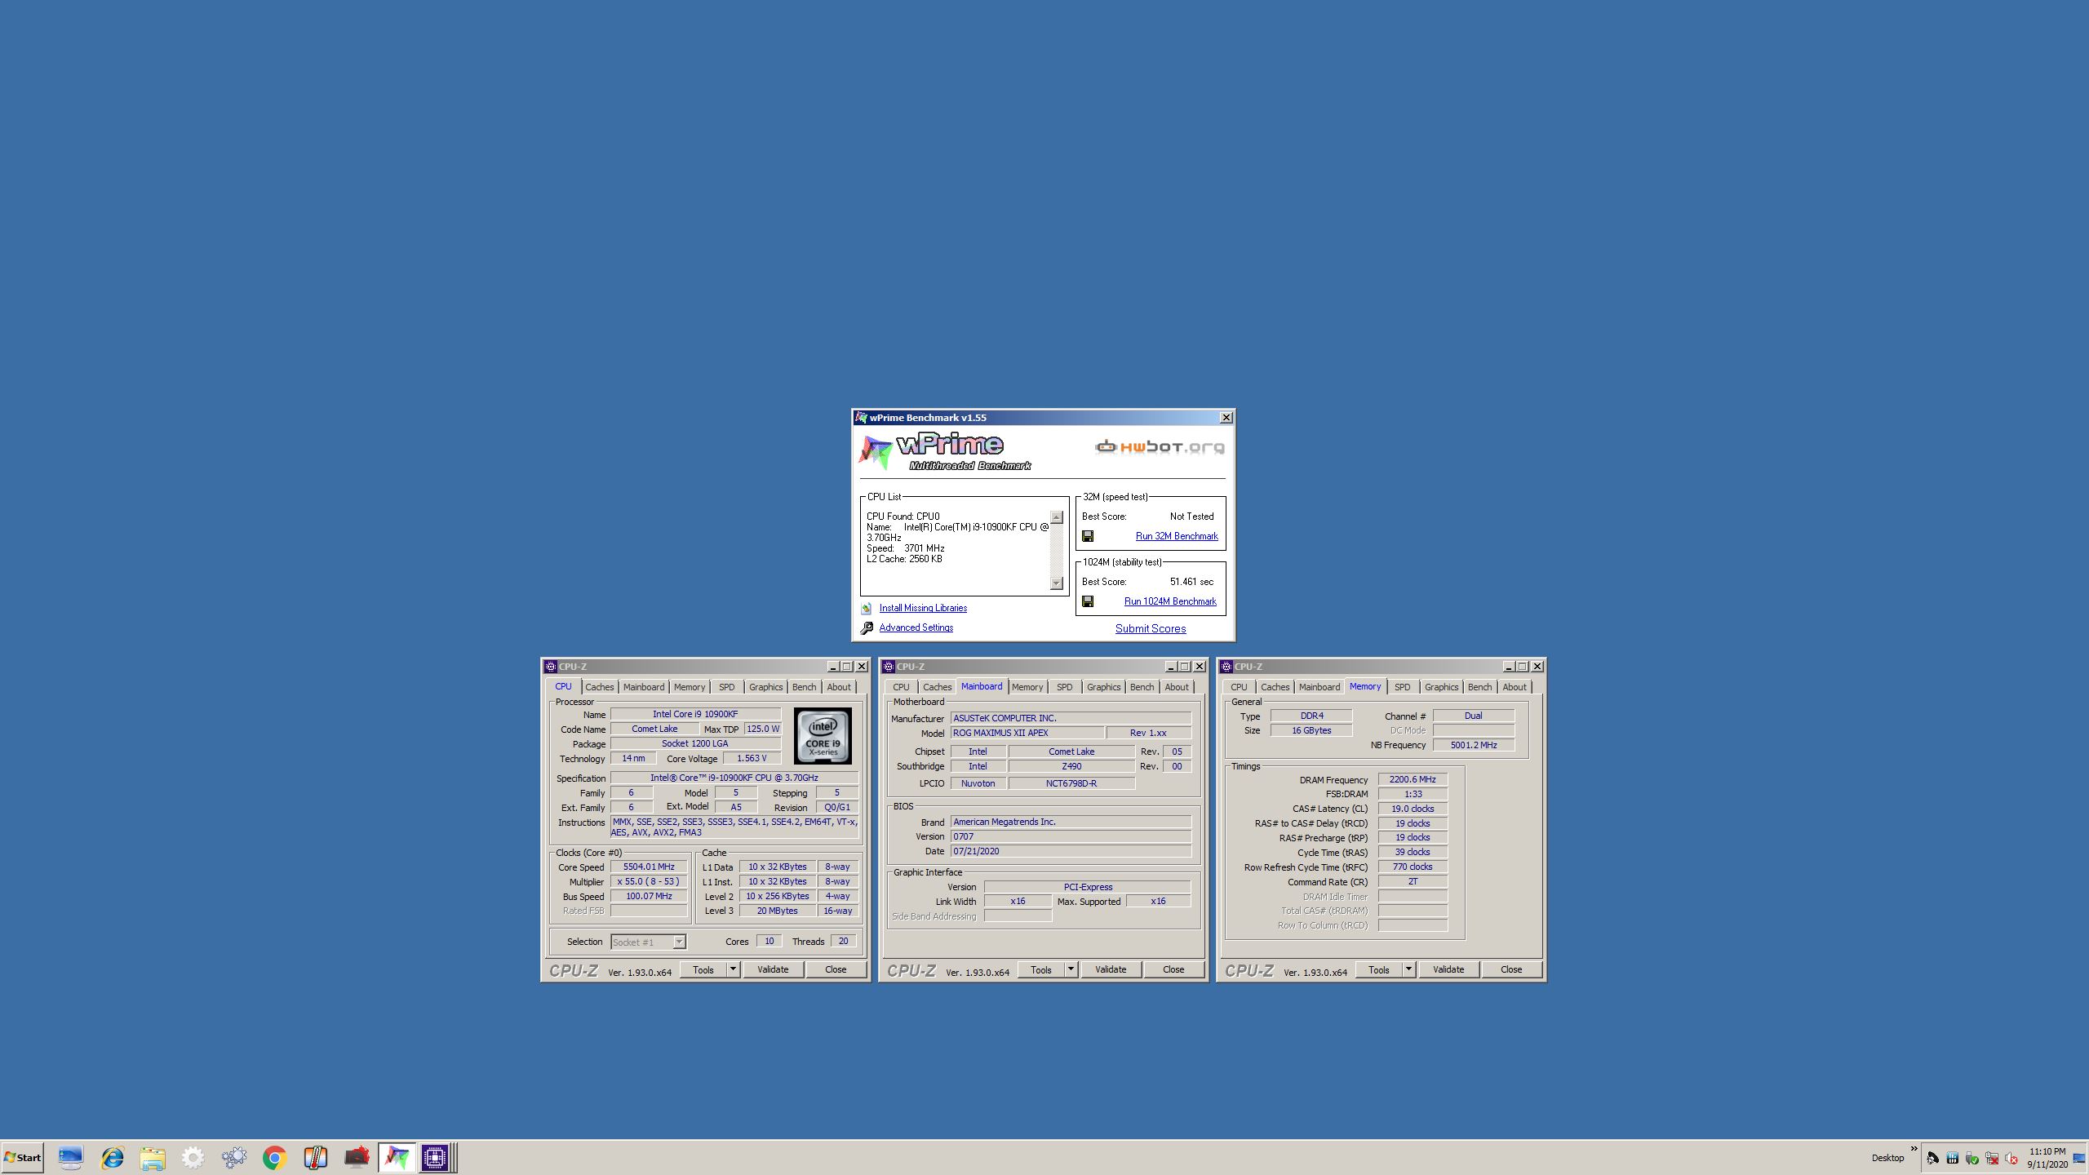Switch to Caches tab in leftmost CPU-Z

599,687
